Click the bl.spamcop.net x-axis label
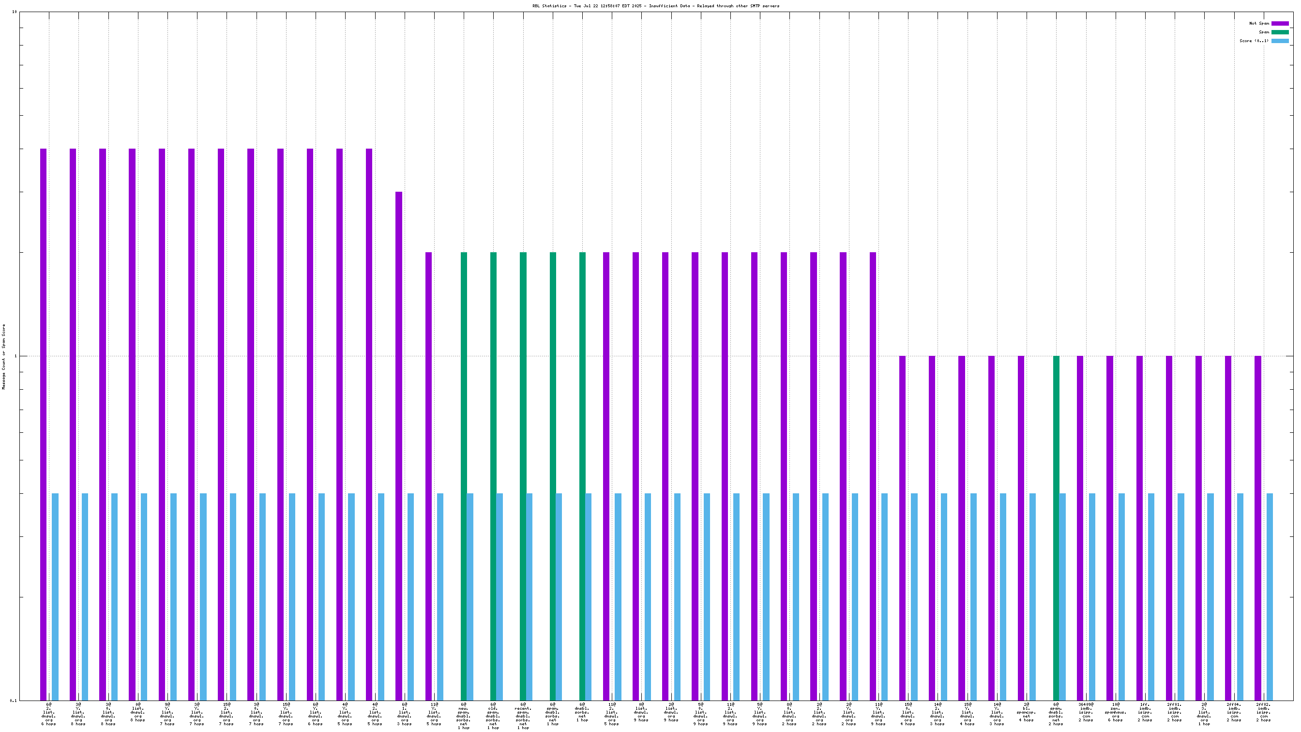Image resolution: width=1301 pixels, height=732 pixels. click(1026, 712)
